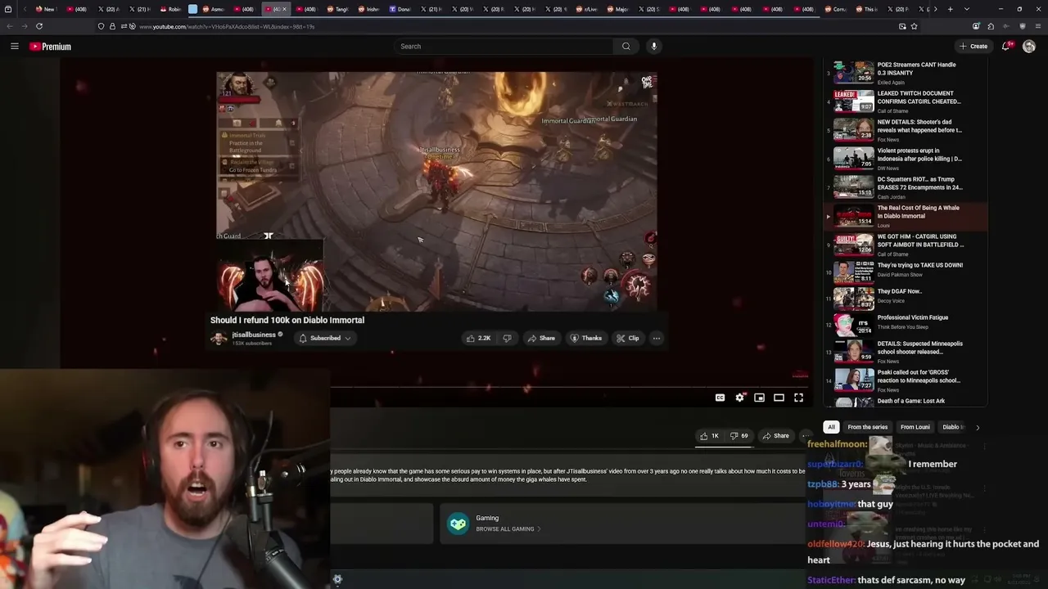Switch to the 'New' browser tab
The width and height of the screenshot is (1048, 589).
46,9
